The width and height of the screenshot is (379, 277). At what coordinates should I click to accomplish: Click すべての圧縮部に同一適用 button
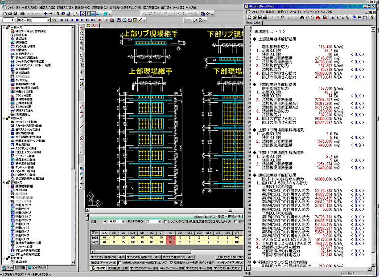point(144,257)
